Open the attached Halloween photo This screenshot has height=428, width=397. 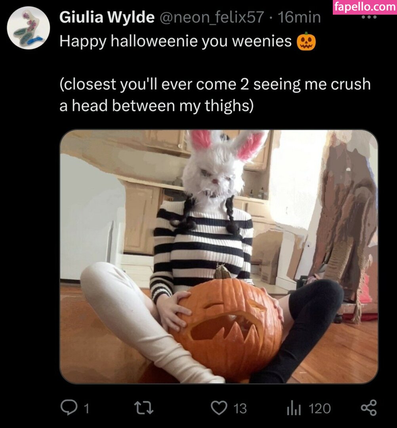[x=219, y=256]
